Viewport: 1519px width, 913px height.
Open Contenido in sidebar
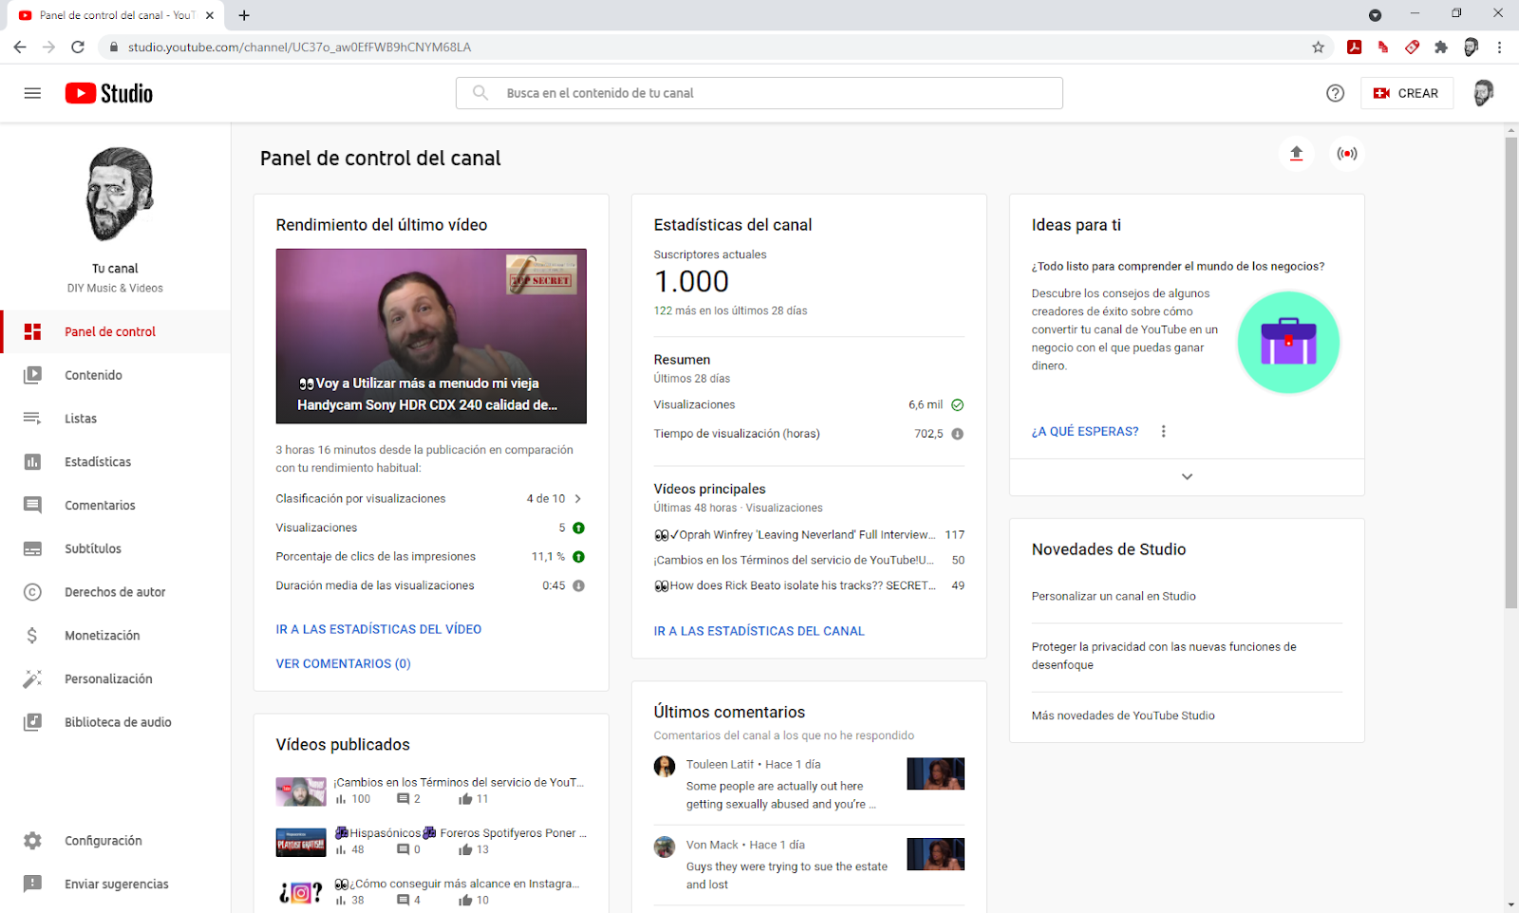point(115,375)
